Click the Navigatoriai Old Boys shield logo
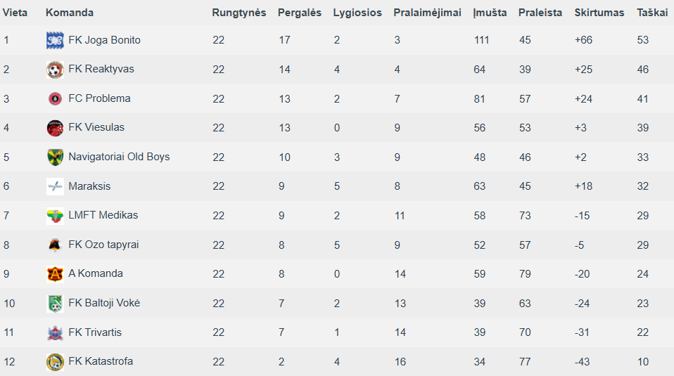The width and height of the screenshot is (674, 376). 55,157
